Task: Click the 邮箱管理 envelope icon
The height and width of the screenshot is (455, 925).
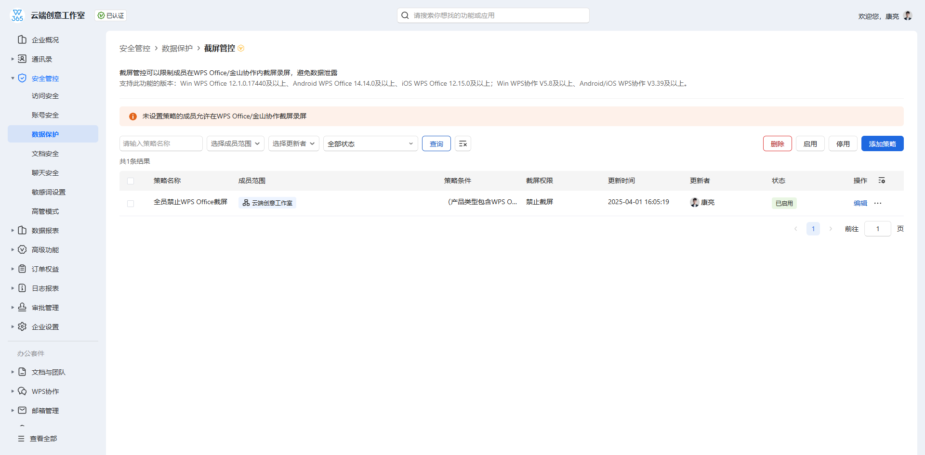Action: [x=22, y=410]
